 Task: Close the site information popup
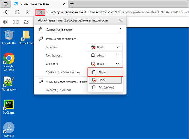120,20
